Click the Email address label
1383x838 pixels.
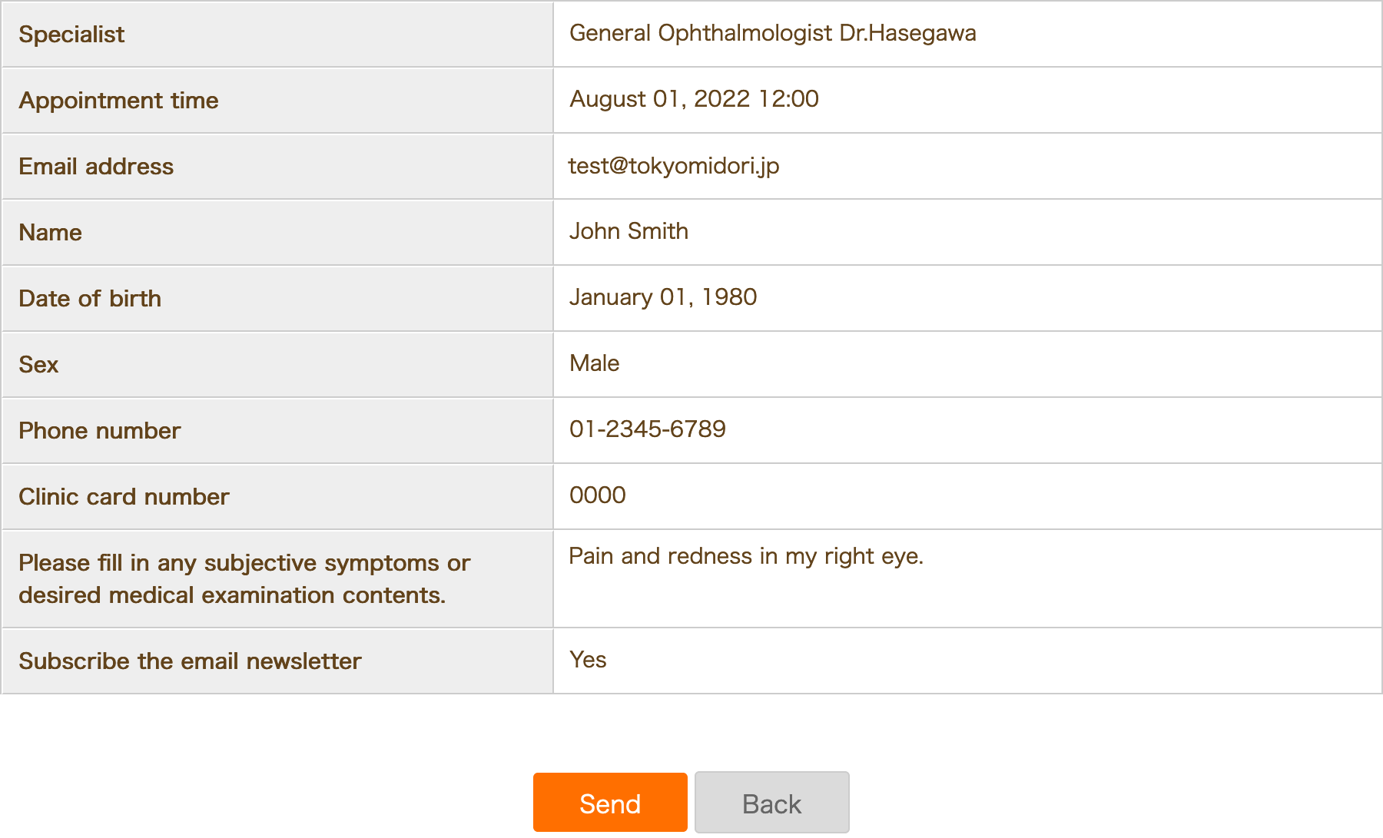click(96, 167)
